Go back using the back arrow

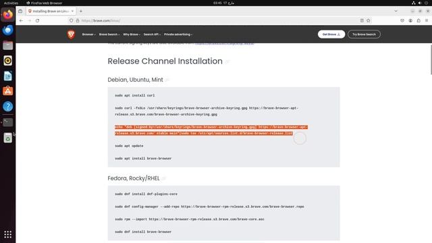21,21
